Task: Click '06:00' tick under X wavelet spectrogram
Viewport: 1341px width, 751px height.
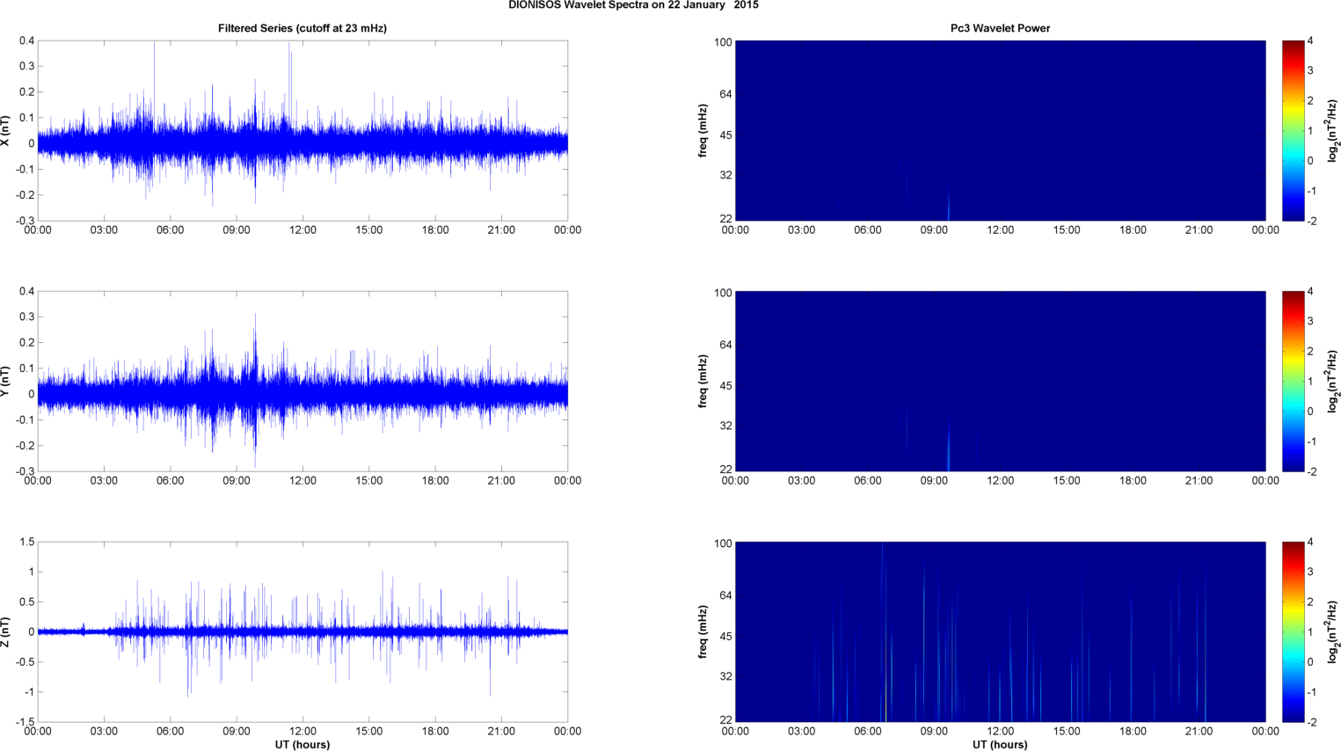Action: [x=868, y=230]
